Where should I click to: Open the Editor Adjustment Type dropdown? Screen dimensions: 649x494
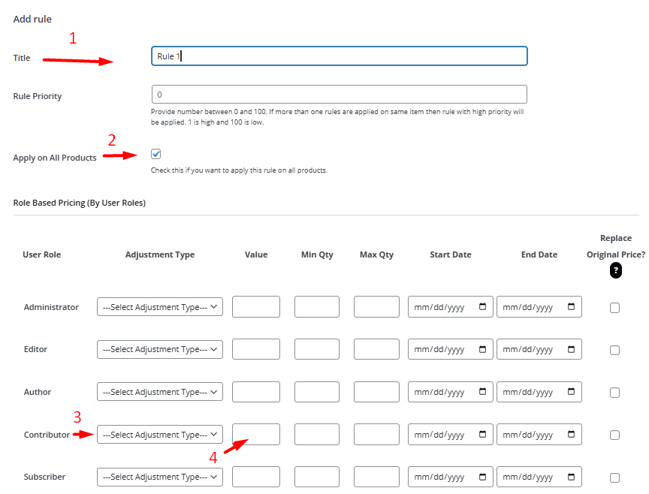tap(160, 349)
